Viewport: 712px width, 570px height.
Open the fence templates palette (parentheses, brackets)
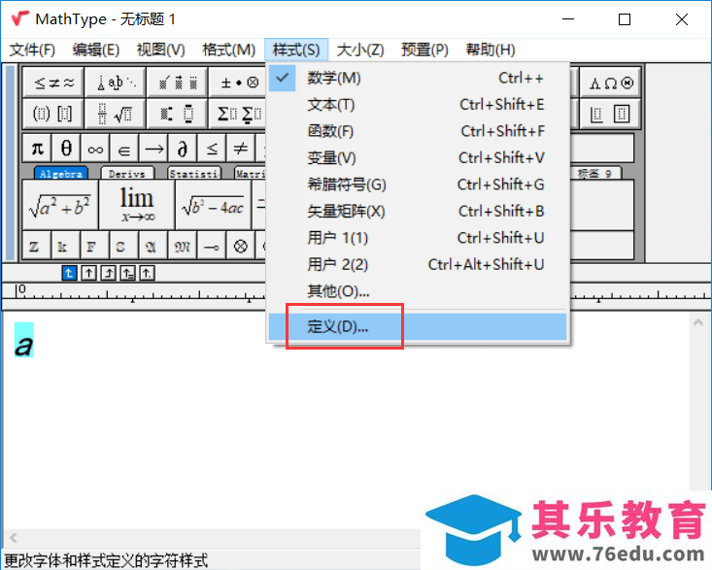point(53,114)
